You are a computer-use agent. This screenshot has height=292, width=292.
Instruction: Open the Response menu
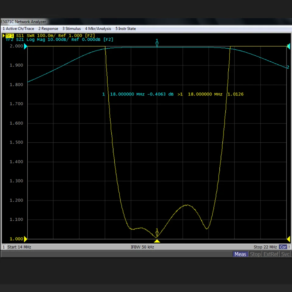point(48,29)
